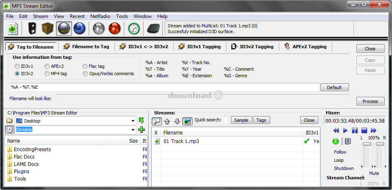This screenshot has height=190, width=392.
Task: Open the File menu
Action: pos(10,16)
